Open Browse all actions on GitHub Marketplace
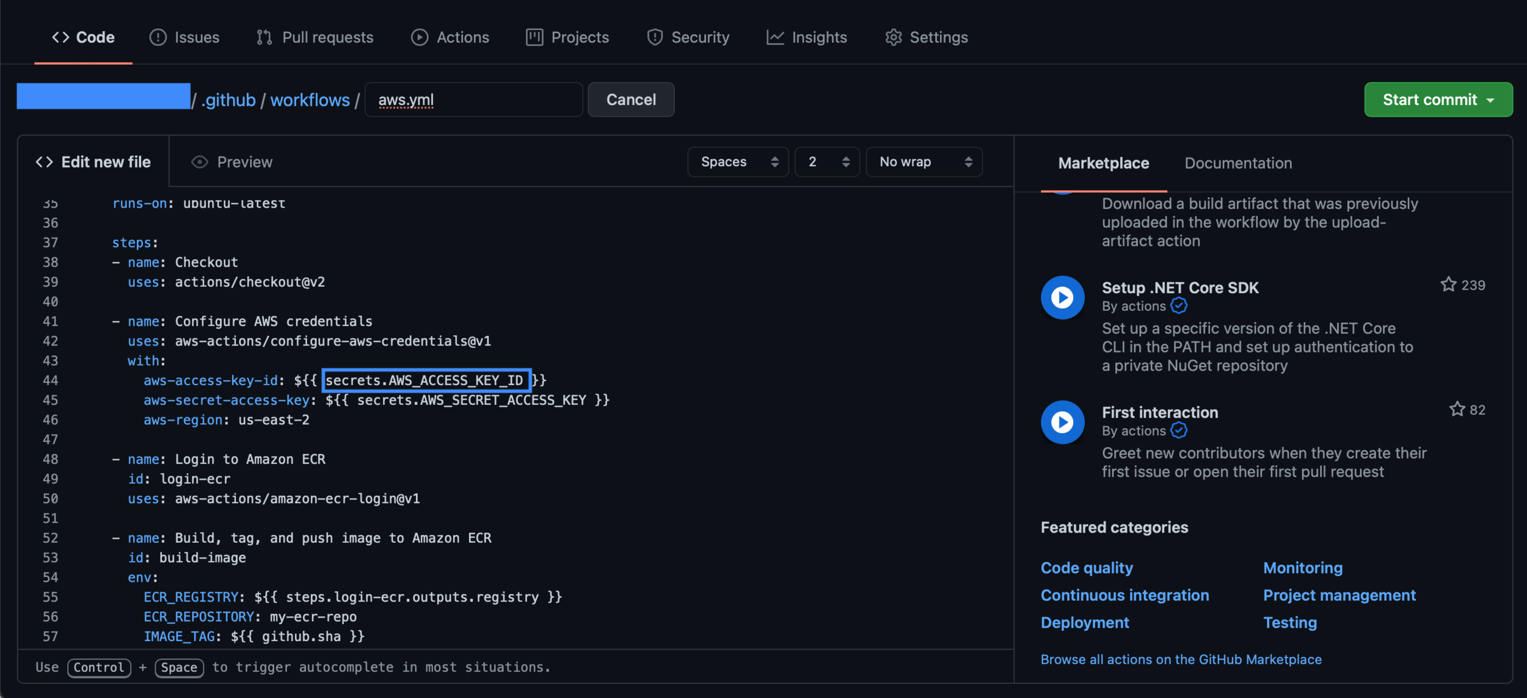Image resolution: width=1527 pixels, height=698 pixels. pyautogui.click(x=1181, y=659)
